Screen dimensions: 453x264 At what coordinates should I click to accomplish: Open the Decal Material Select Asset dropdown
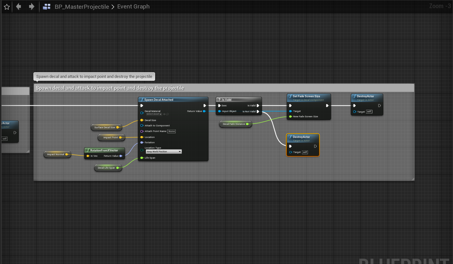[154, 114]
